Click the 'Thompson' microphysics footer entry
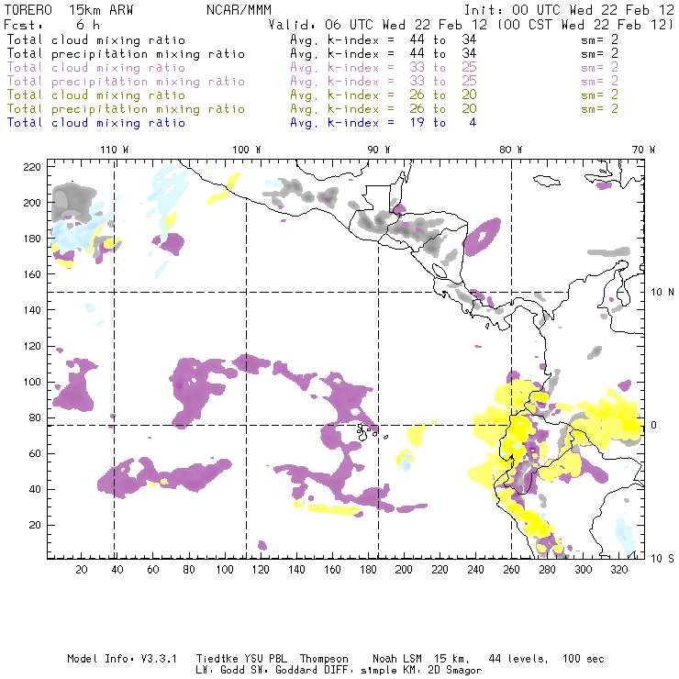The width and height of the screenshot is (679, 679). pos(324,659)
